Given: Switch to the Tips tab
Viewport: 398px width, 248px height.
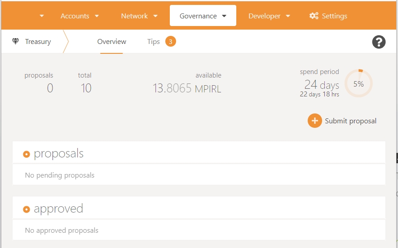Looking at the screenshot, I should pos(154,42).
